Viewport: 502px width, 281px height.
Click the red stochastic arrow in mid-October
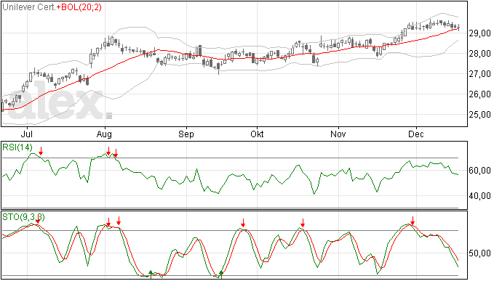[x=303, y=223]
